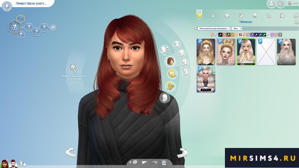The width and height of the screenshot is (299, 168).
Task: Switch to swimwear duck tab
Action: click(268, 15)
